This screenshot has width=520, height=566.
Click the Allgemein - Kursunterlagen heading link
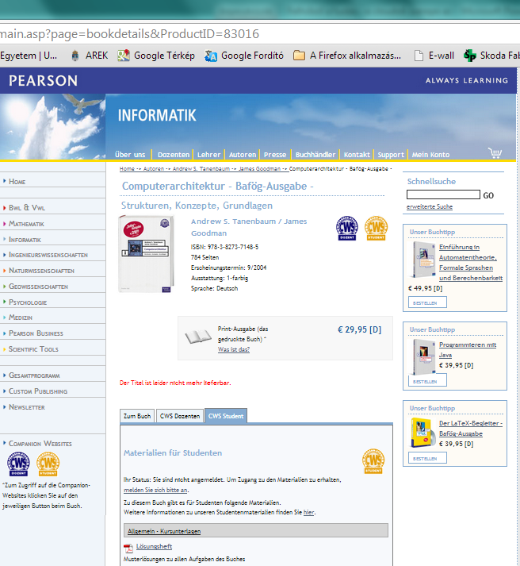tap(164, 531)
